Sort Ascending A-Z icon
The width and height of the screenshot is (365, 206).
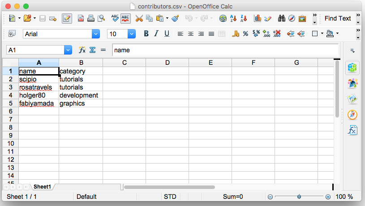[x=233, y=18]
